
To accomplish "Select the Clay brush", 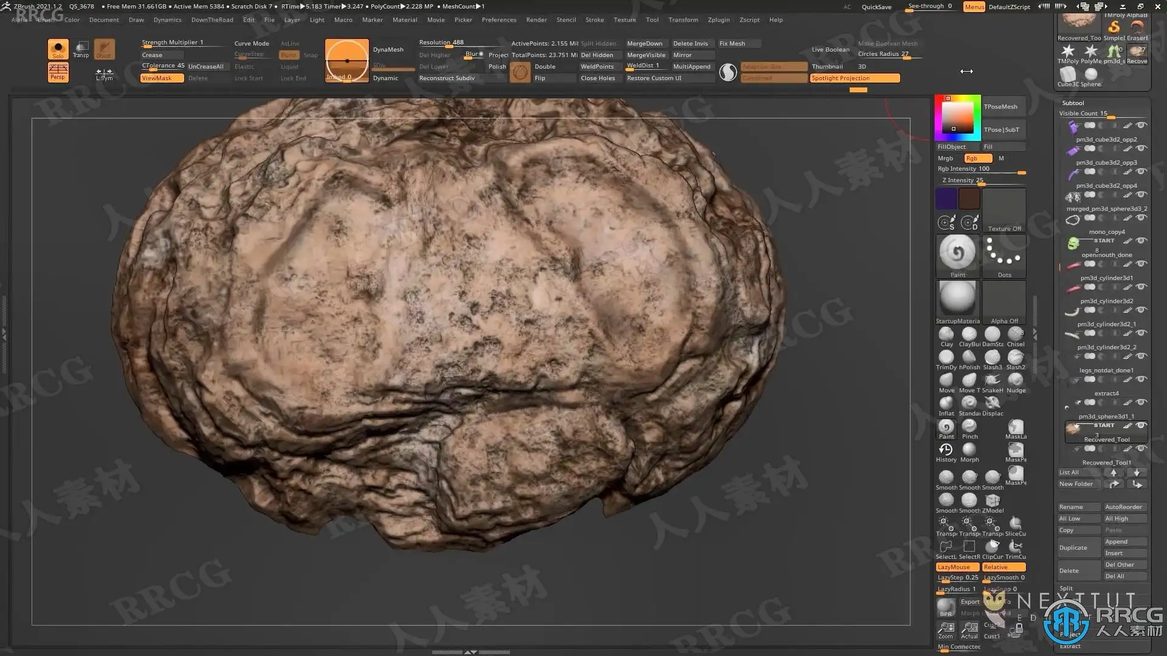I will pyautogui.click(x=946, y=337).
